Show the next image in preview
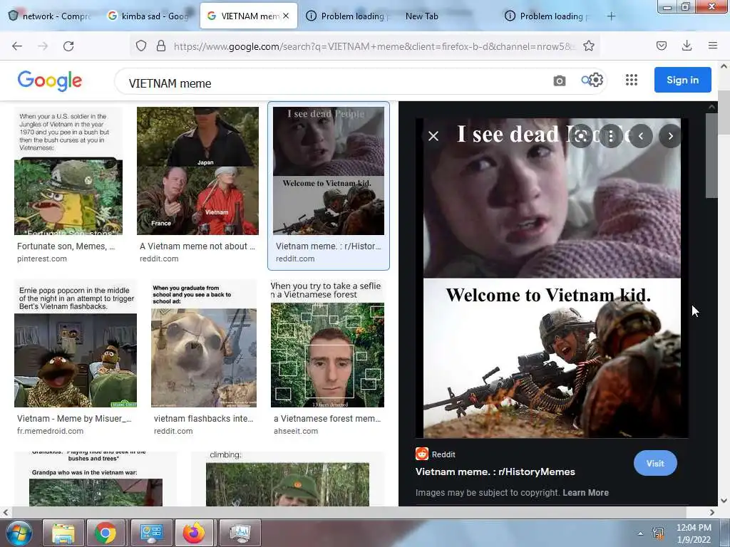Image resolution: width=730 pixels, height=547 pixels. click(x=670, y=136)
